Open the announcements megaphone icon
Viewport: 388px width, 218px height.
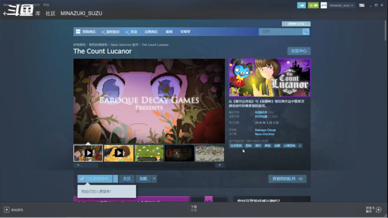[301, 5]
